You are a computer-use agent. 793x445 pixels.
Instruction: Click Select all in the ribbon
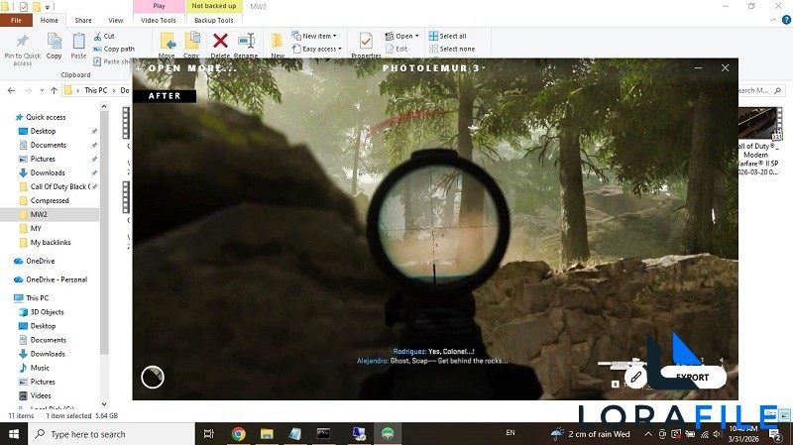pos(448,36)
